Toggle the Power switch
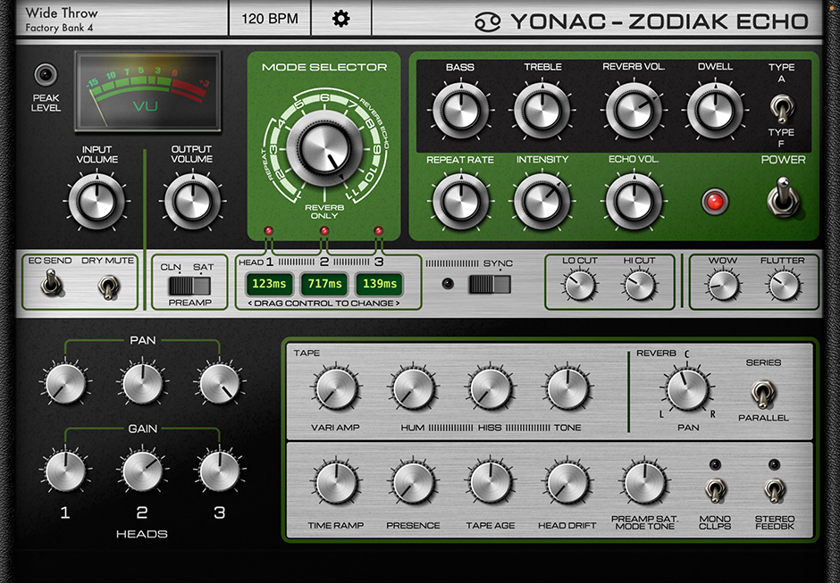This screenshot has height=583, width=840. (x=782, y=196)
